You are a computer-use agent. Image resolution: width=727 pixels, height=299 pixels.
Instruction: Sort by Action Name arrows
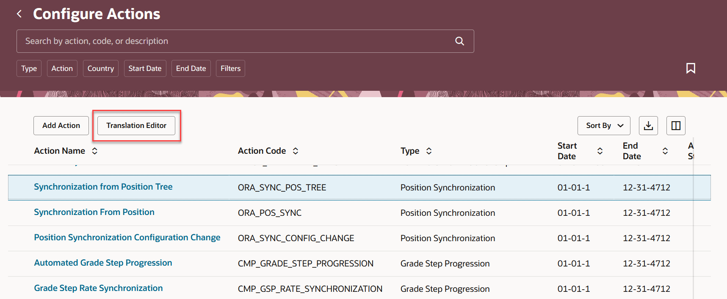95,151
